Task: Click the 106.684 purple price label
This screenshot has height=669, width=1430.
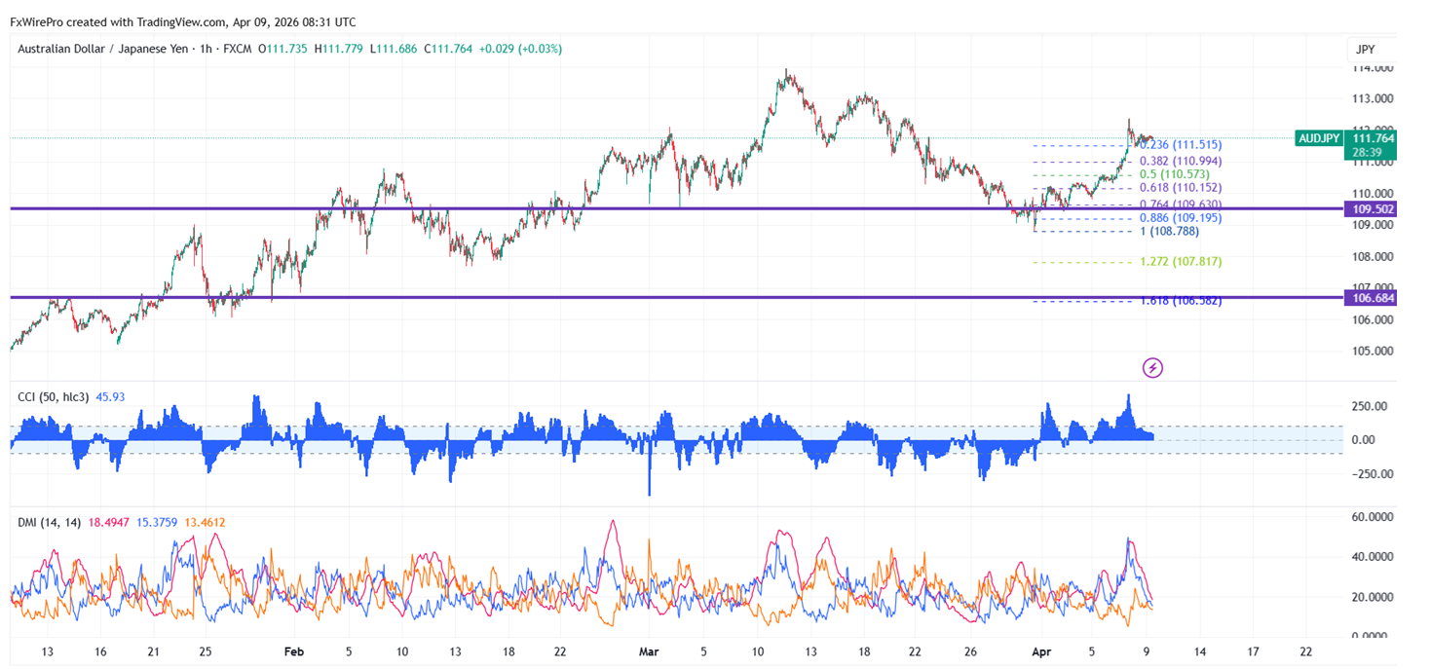Action: [x=1370, y=298]
